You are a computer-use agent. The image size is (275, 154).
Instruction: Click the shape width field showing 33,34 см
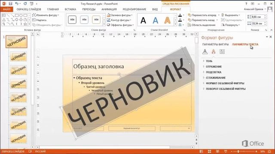click(x=259, y=23)
